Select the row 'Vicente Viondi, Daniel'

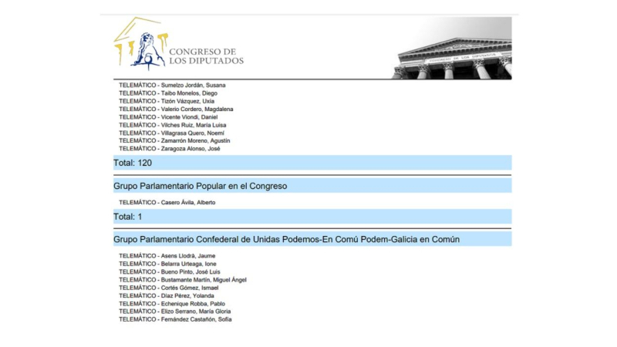tap(168, 117)
